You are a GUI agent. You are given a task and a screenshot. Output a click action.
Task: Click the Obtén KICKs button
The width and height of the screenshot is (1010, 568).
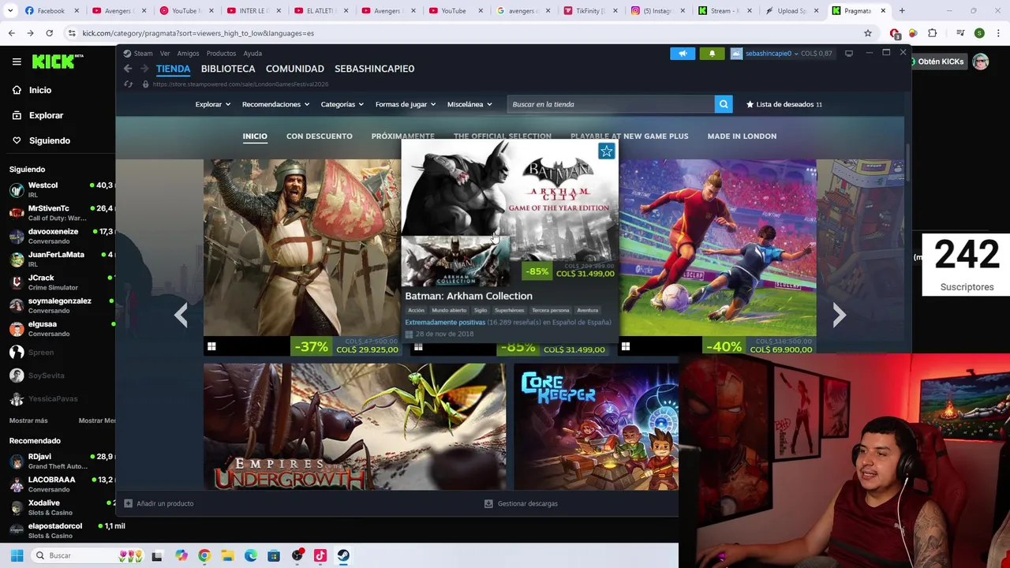point(937,62)
